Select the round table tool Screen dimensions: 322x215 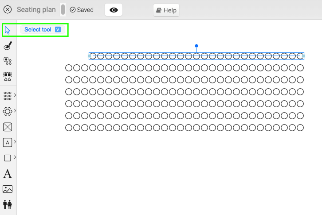pyautogui.click(x=8, y=112)
